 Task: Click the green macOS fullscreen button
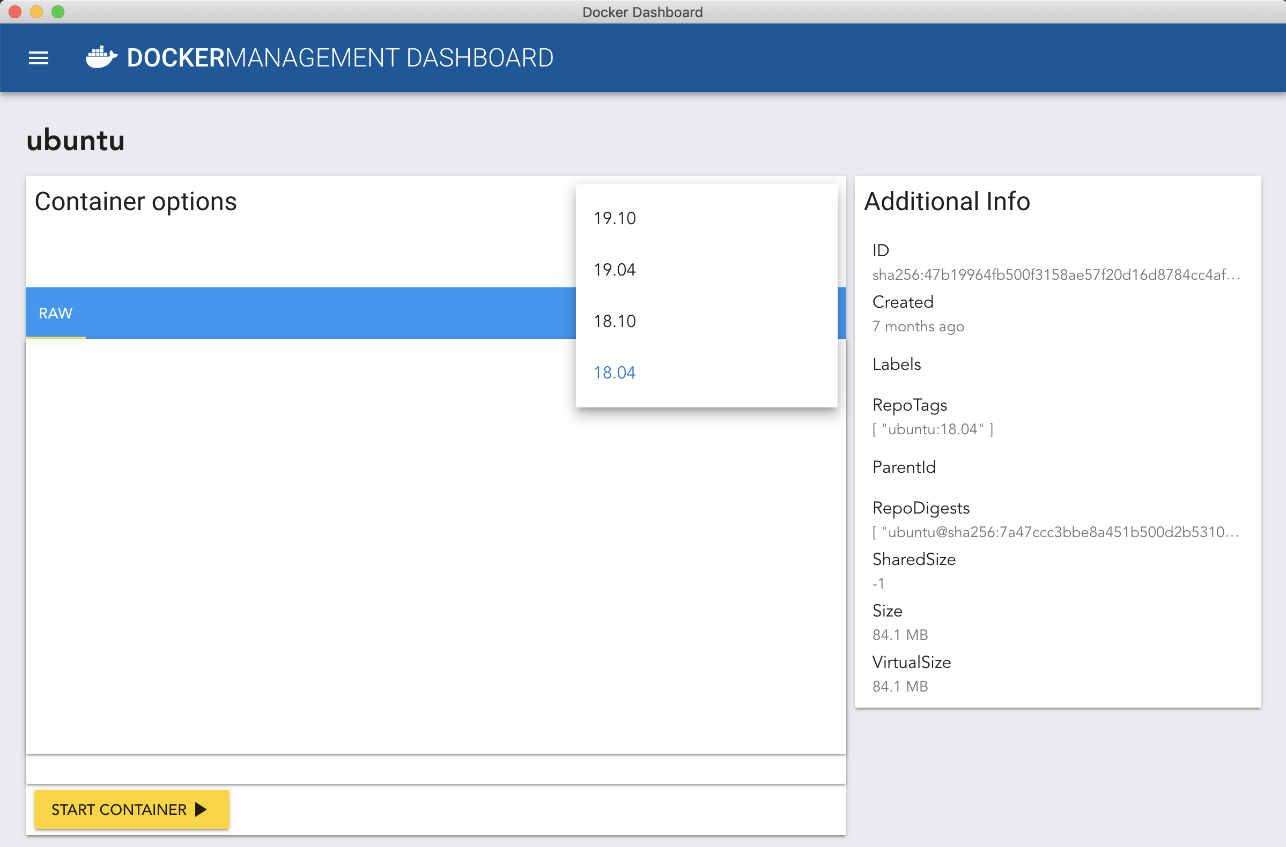[x=58, y=11]
